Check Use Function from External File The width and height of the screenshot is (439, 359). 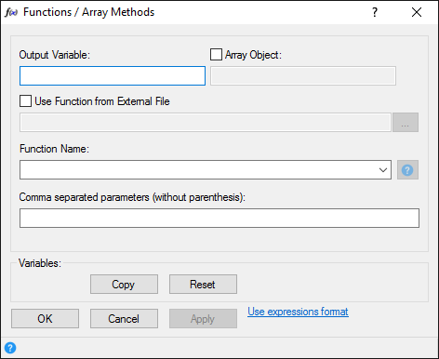tap(25, 101)
